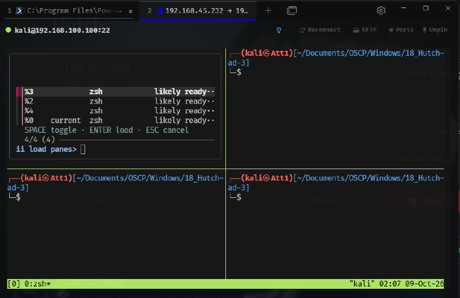Click the "kali" 02:07 09-Oct-26 status text

pyautogui.click(x=396, y=284)
